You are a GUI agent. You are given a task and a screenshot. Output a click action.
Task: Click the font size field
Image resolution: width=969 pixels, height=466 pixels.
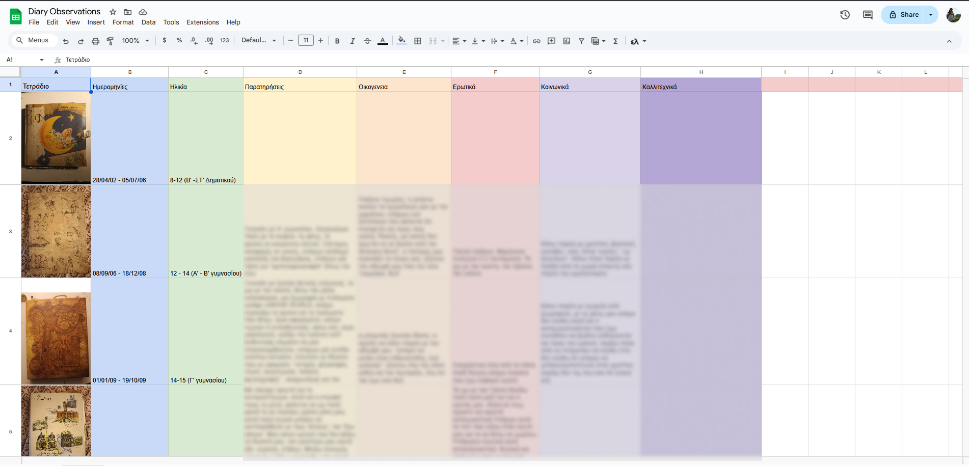(306, 40)
